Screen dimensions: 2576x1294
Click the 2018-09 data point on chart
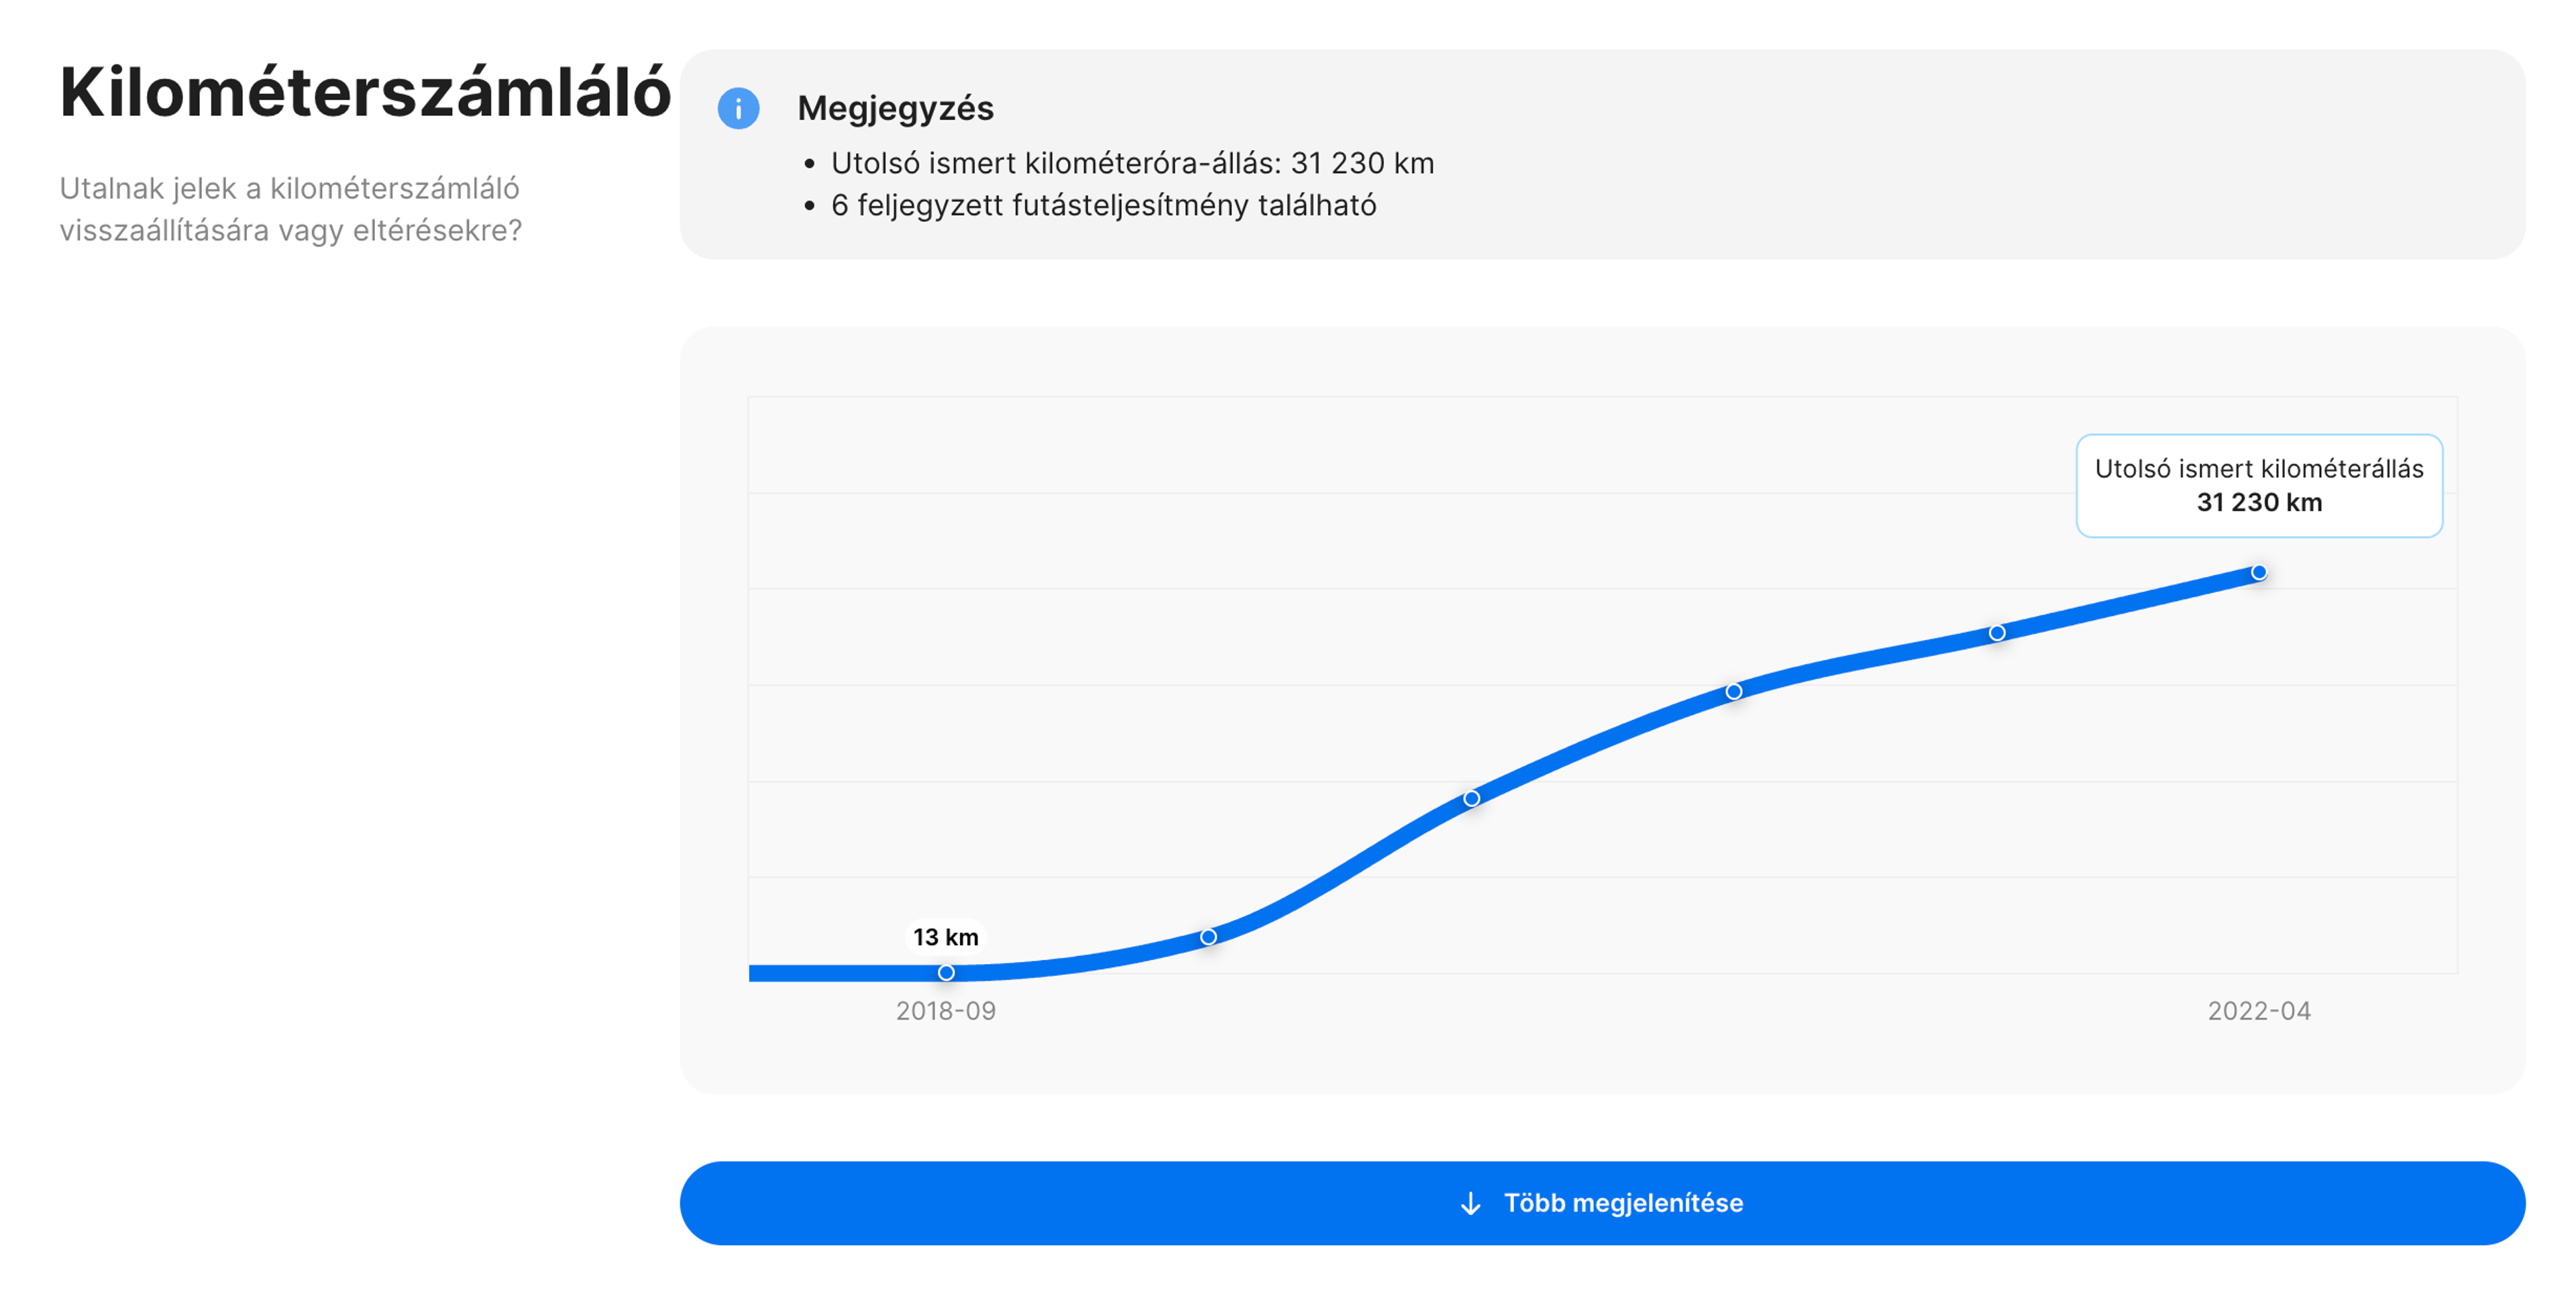945,972
